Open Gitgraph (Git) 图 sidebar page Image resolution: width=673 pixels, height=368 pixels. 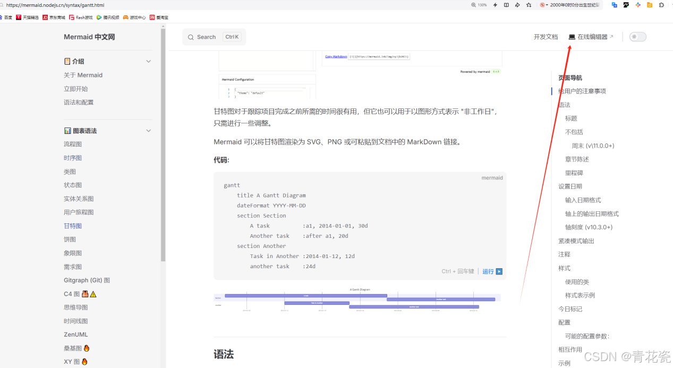(x=87, y=280)
